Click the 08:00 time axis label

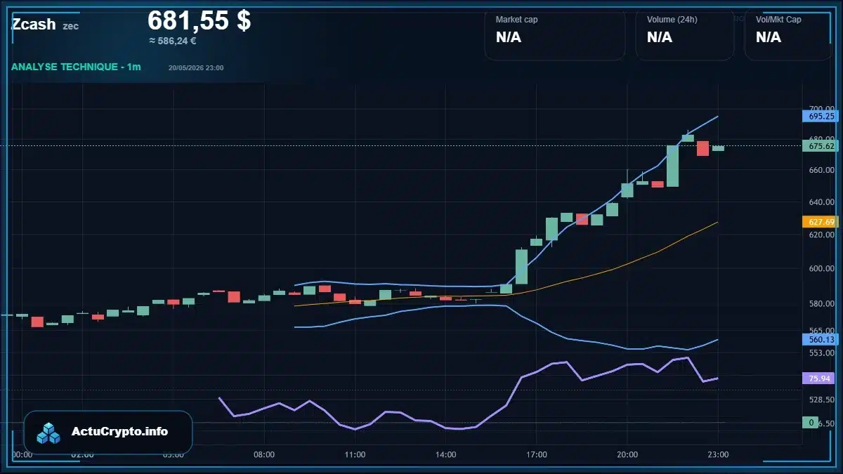[264, 454]
